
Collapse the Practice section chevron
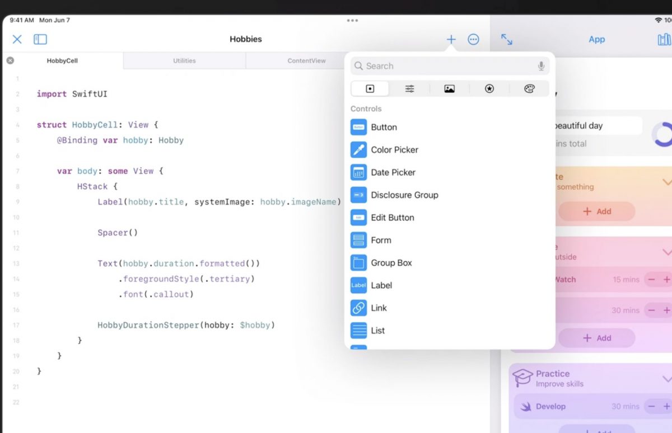click(666, 379)
